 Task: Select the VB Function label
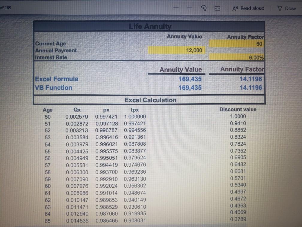pyautogui.click(x=54, y=88)
